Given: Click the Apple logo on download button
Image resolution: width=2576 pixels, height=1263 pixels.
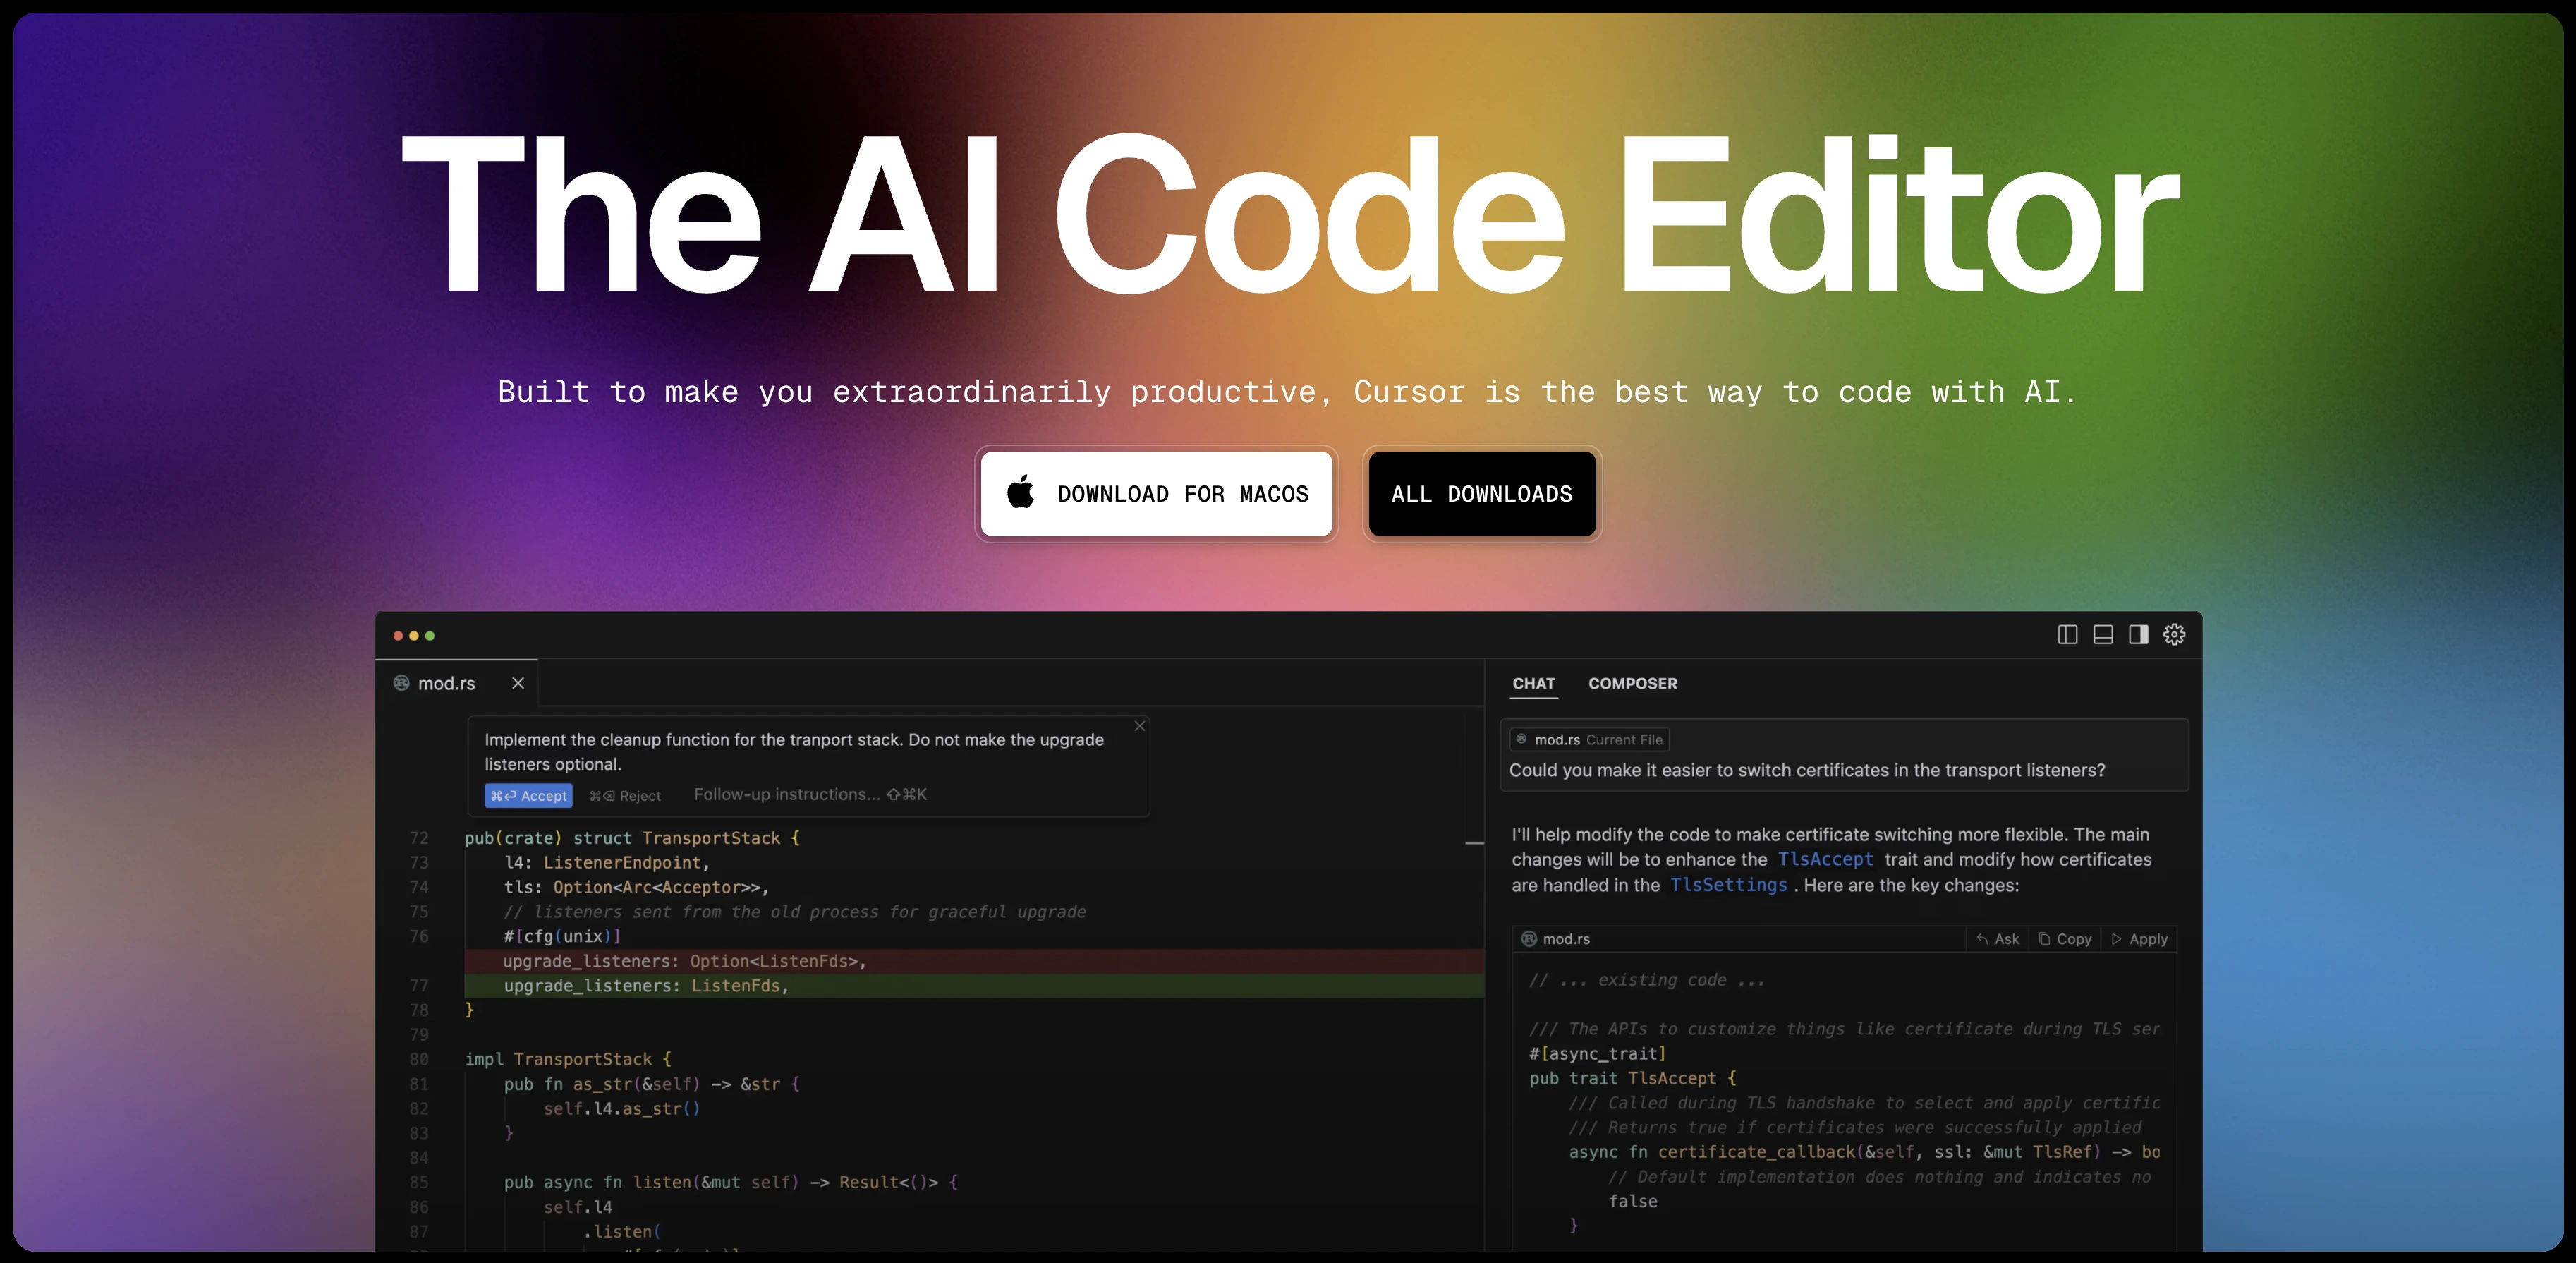Looking at the screenshot, I should (1021, 493).
